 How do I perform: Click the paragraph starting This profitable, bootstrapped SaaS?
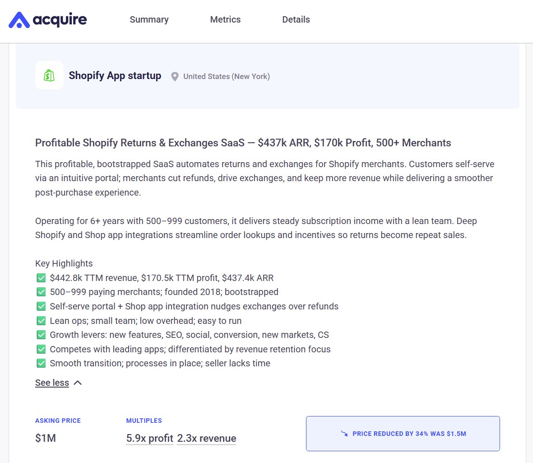click(x=265, y=178)
